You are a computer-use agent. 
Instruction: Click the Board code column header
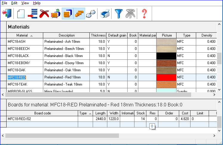tap(42, 113)
